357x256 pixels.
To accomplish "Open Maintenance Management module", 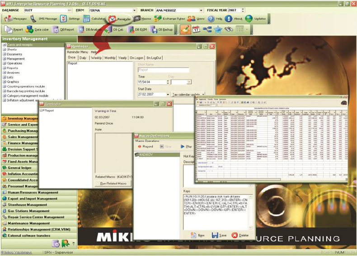I will (x=39, y=223).
